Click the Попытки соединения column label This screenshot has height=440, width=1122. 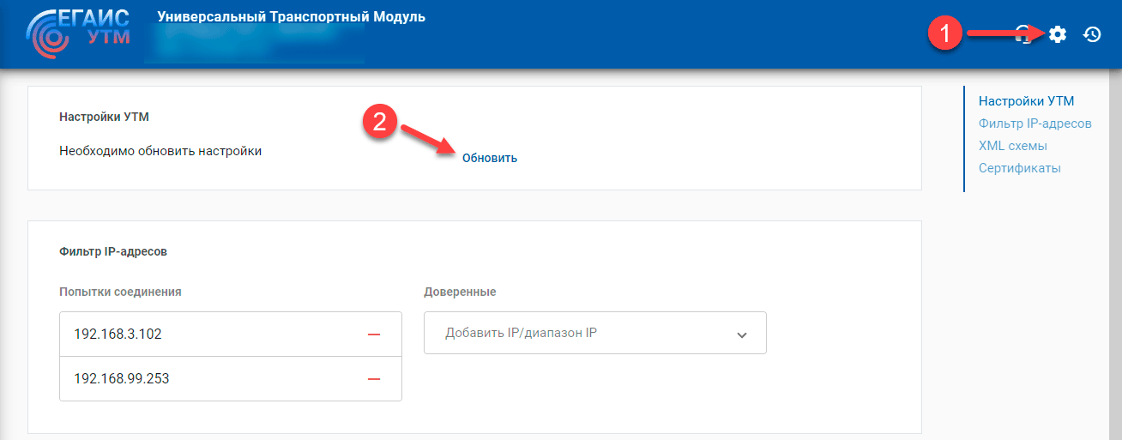[120, 292]
